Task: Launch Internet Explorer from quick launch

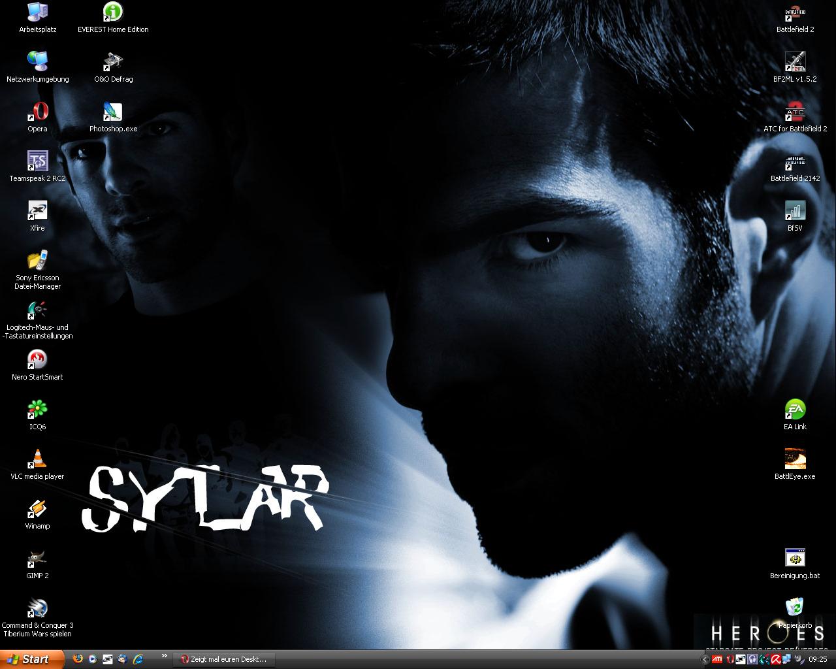Action: 138,659
